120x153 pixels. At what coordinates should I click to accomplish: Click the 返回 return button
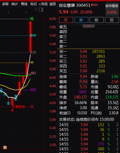click(x=53, y=4)
